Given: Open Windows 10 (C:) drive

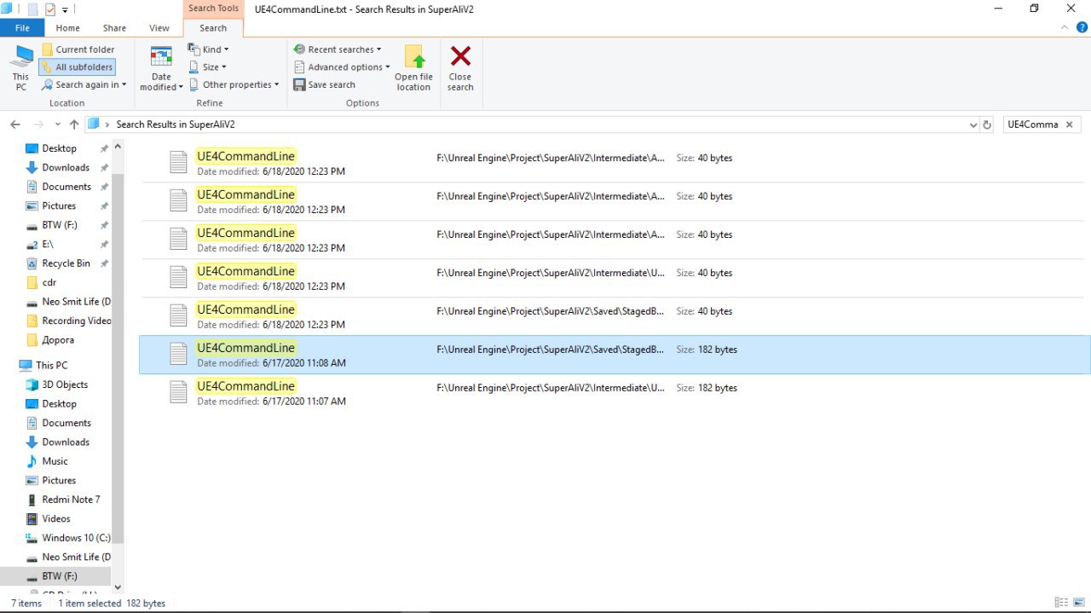Looking at the screenshot, I should click(x=76, y=538).
